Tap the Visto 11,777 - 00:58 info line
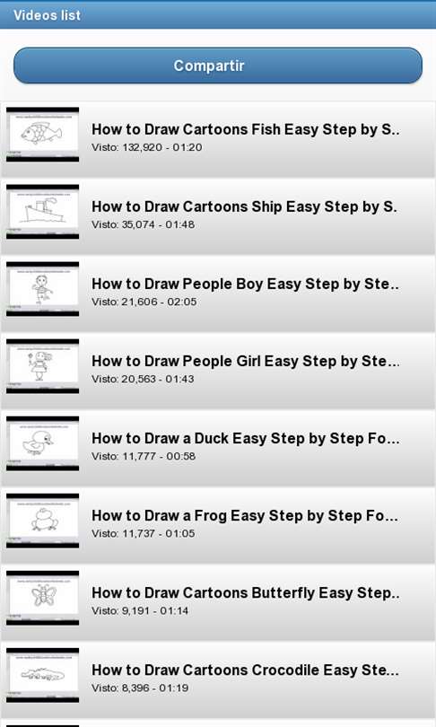Screen dimensions: 436x727 [x=144, y=456]
